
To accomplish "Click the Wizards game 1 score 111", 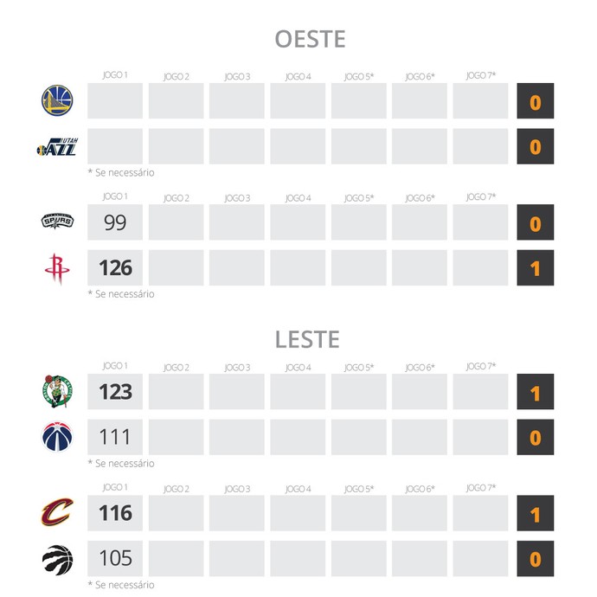I will (115, 437).
